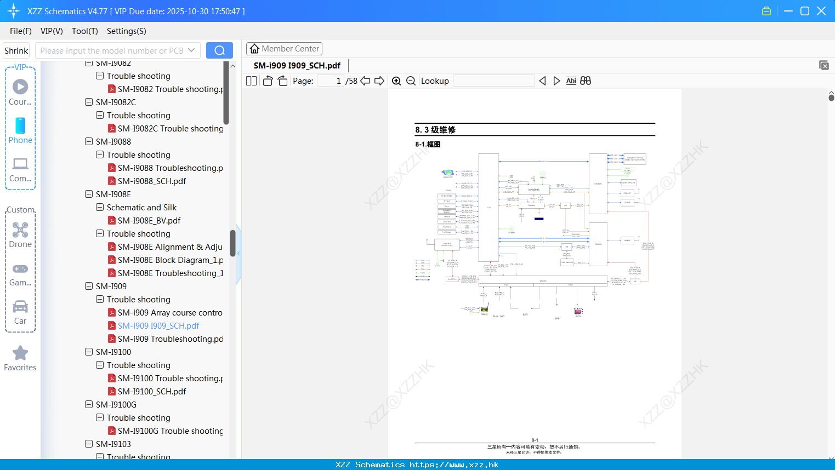Open SM-I9100_SCH.pdf file
Viewport: 835px width, 470px height.
tap(152, 391)
